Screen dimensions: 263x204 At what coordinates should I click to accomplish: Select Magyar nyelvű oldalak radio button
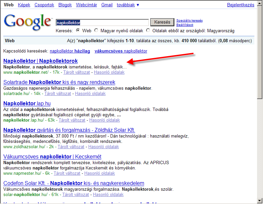[96, 30]
